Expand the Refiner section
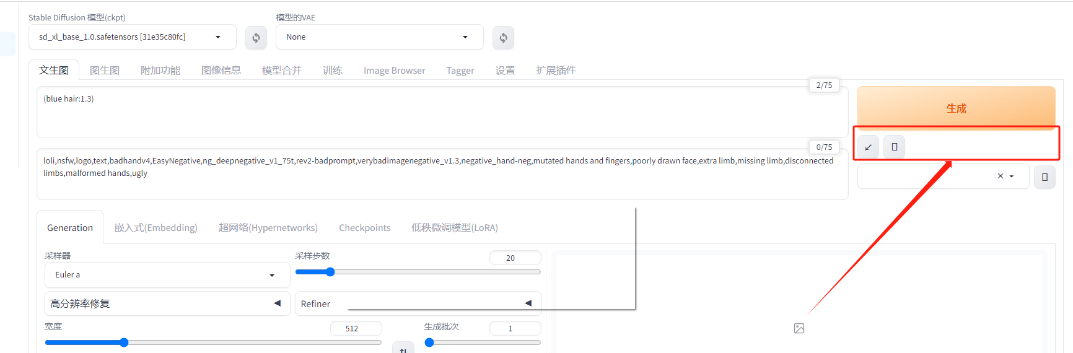 pyautogui.click(x=418, y=303)
